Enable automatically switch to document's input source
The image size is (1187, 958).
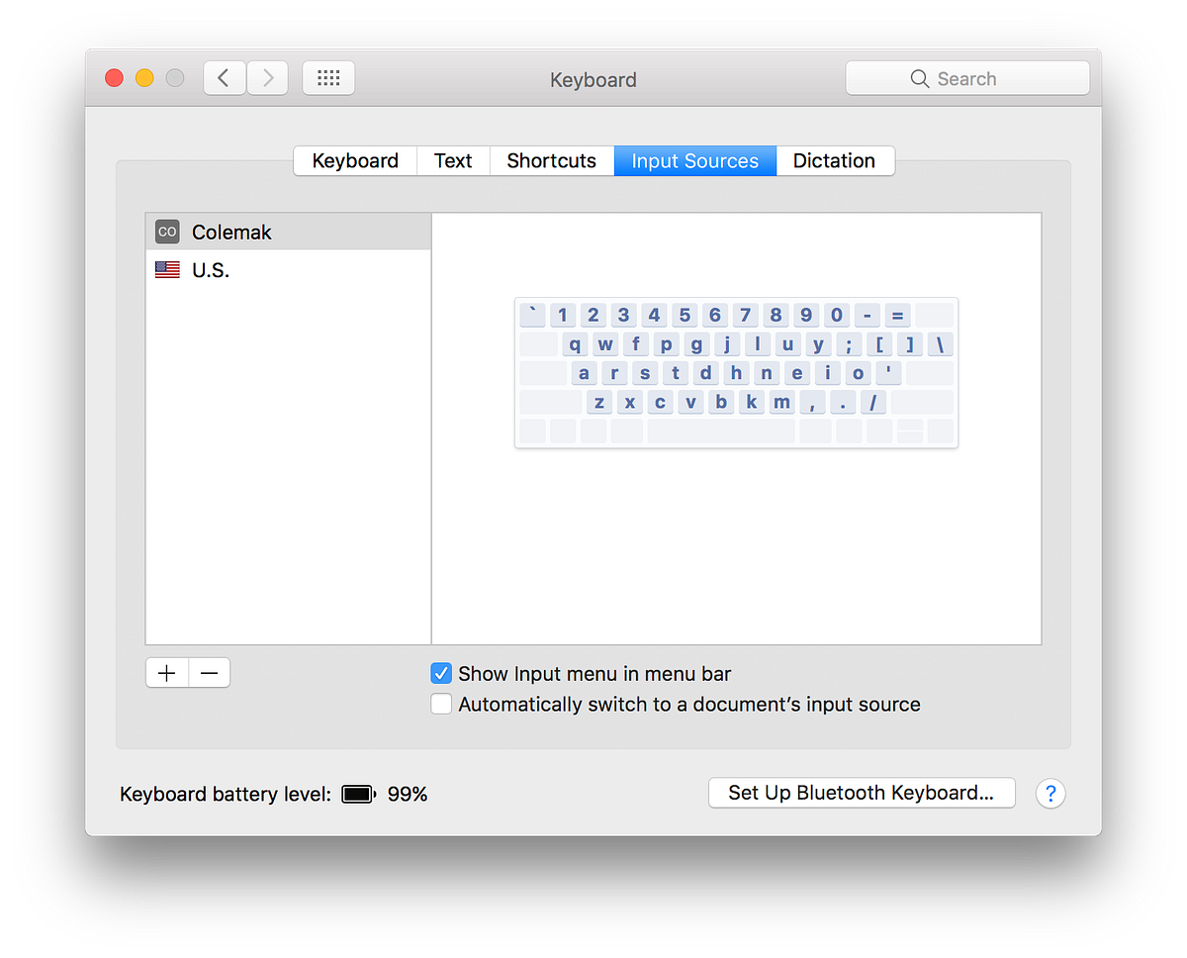pyautogui.click(x=440, y=704)
